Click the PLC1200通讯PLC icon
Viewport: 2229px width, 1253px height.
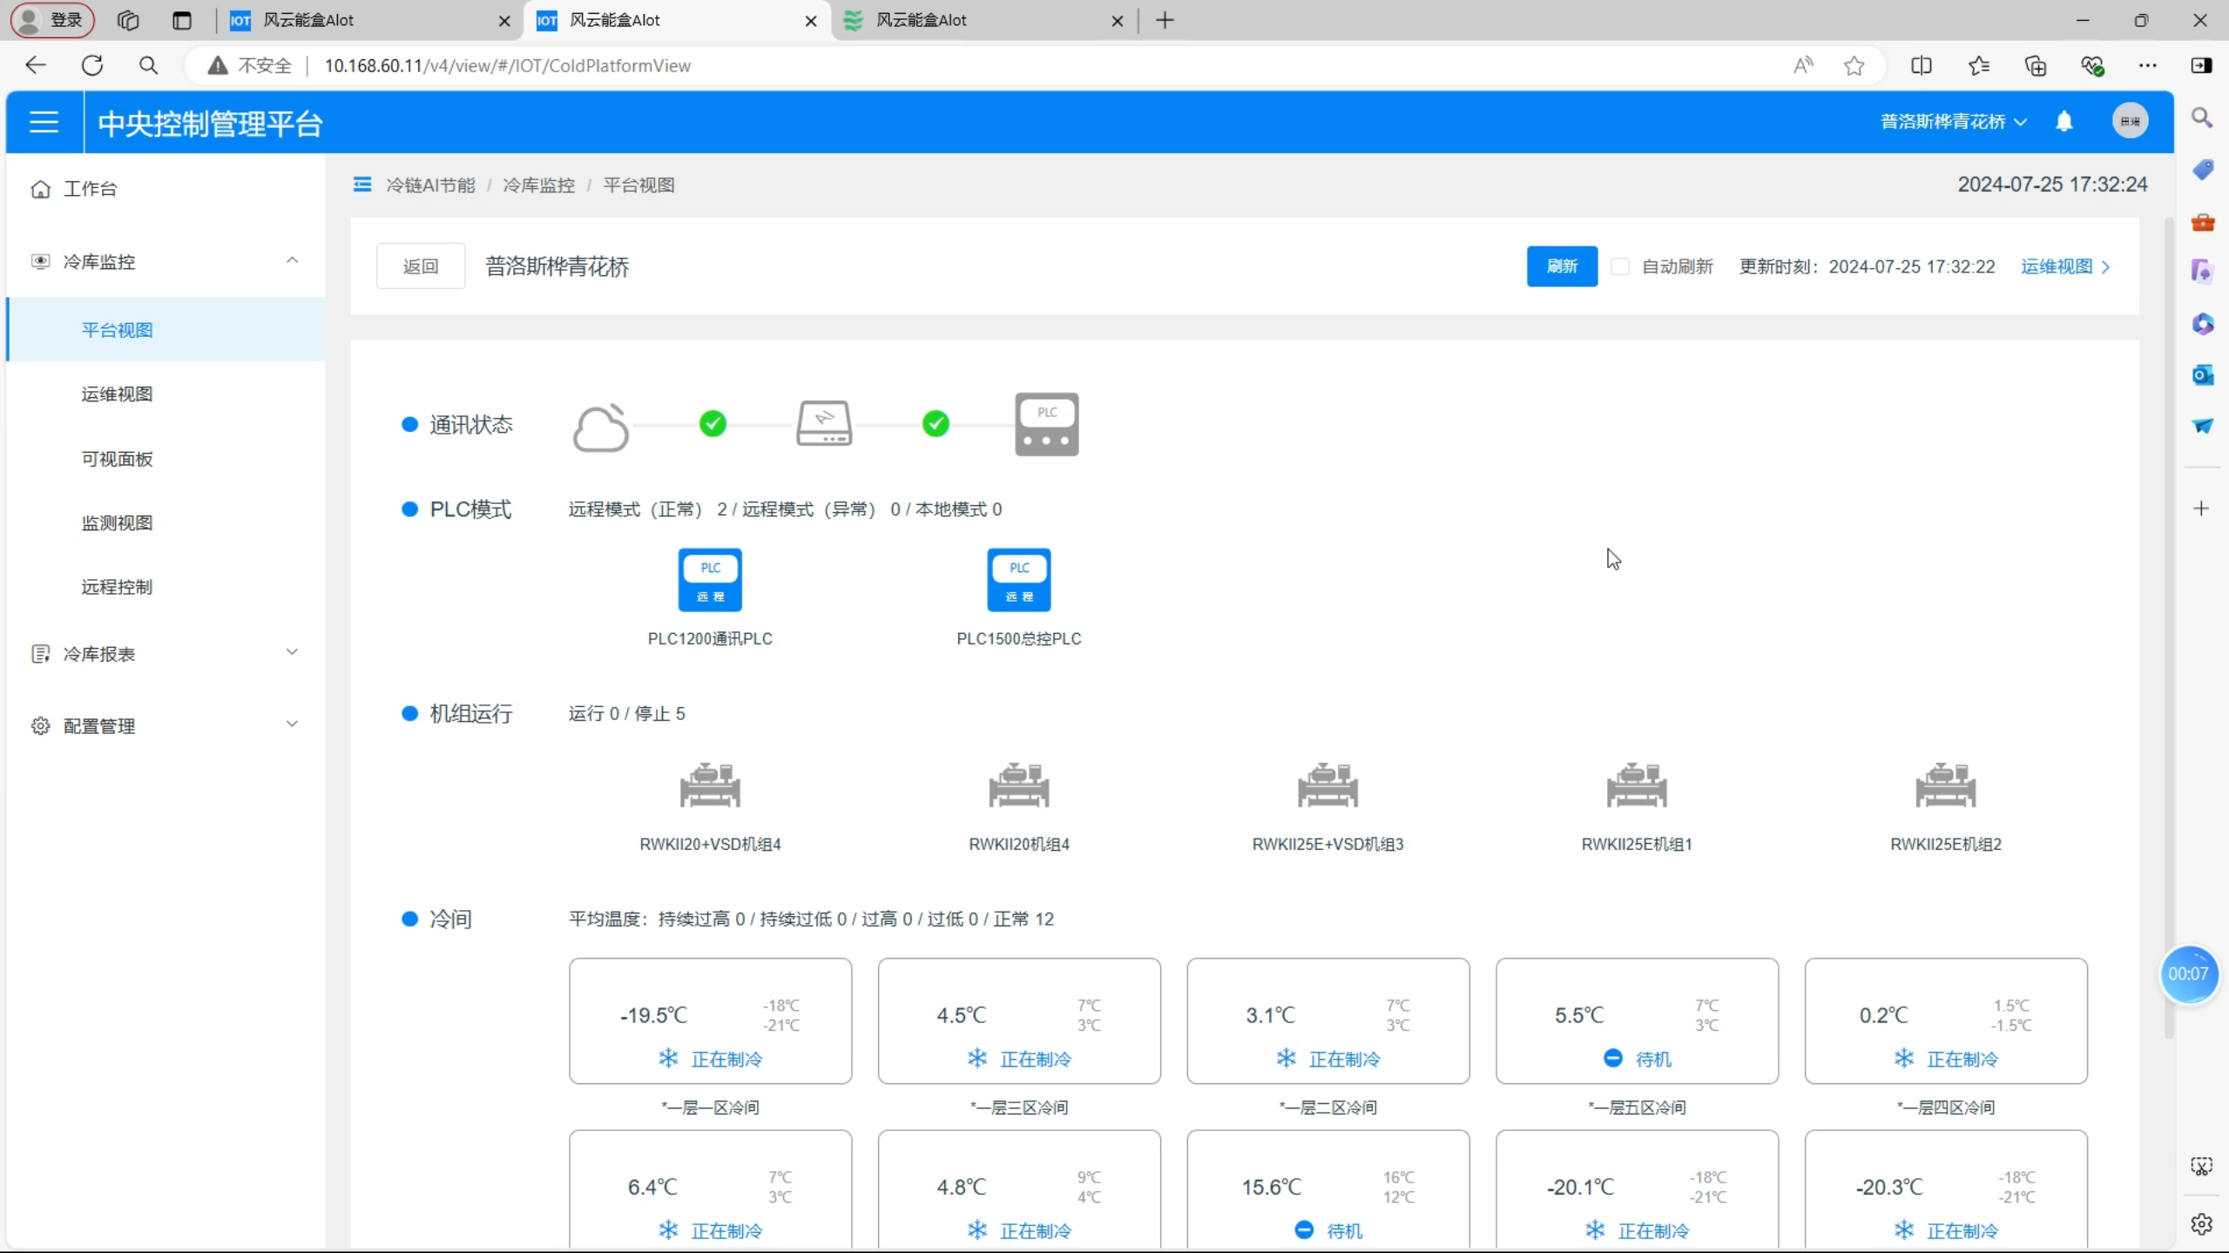point(710,580)
